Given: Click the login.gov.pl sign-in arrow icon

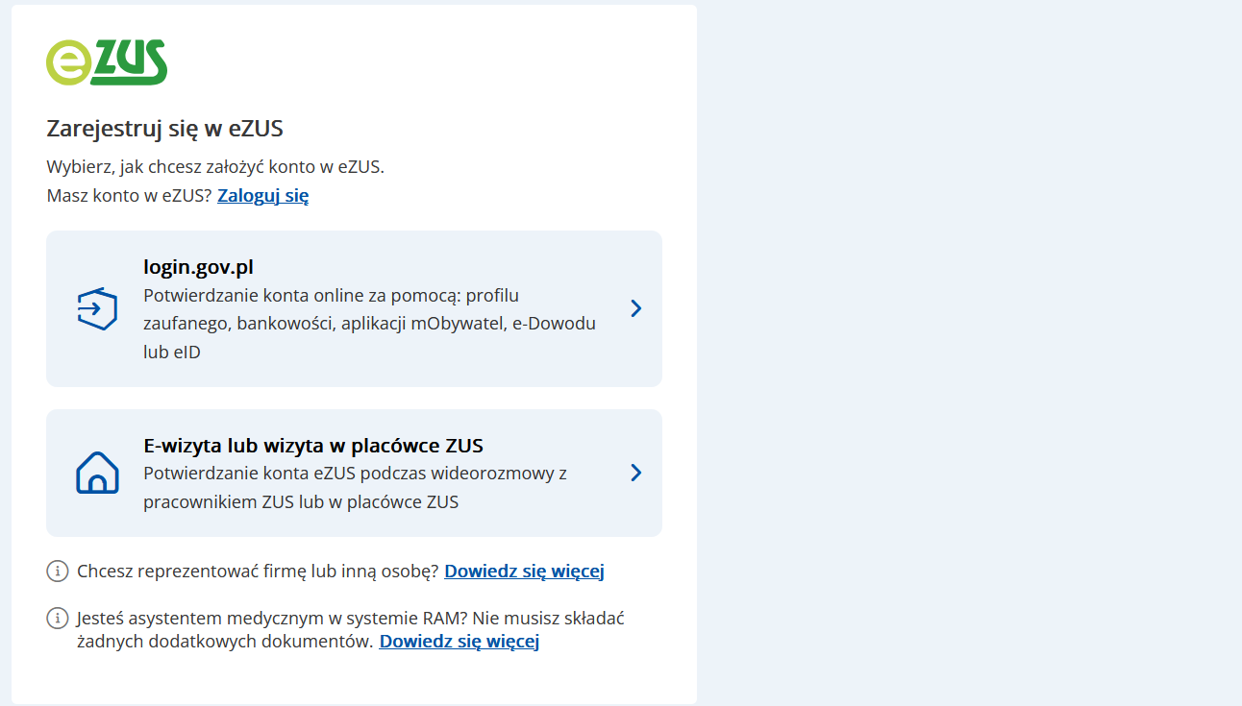Looking at the screenshot, I should click(97, 309).
